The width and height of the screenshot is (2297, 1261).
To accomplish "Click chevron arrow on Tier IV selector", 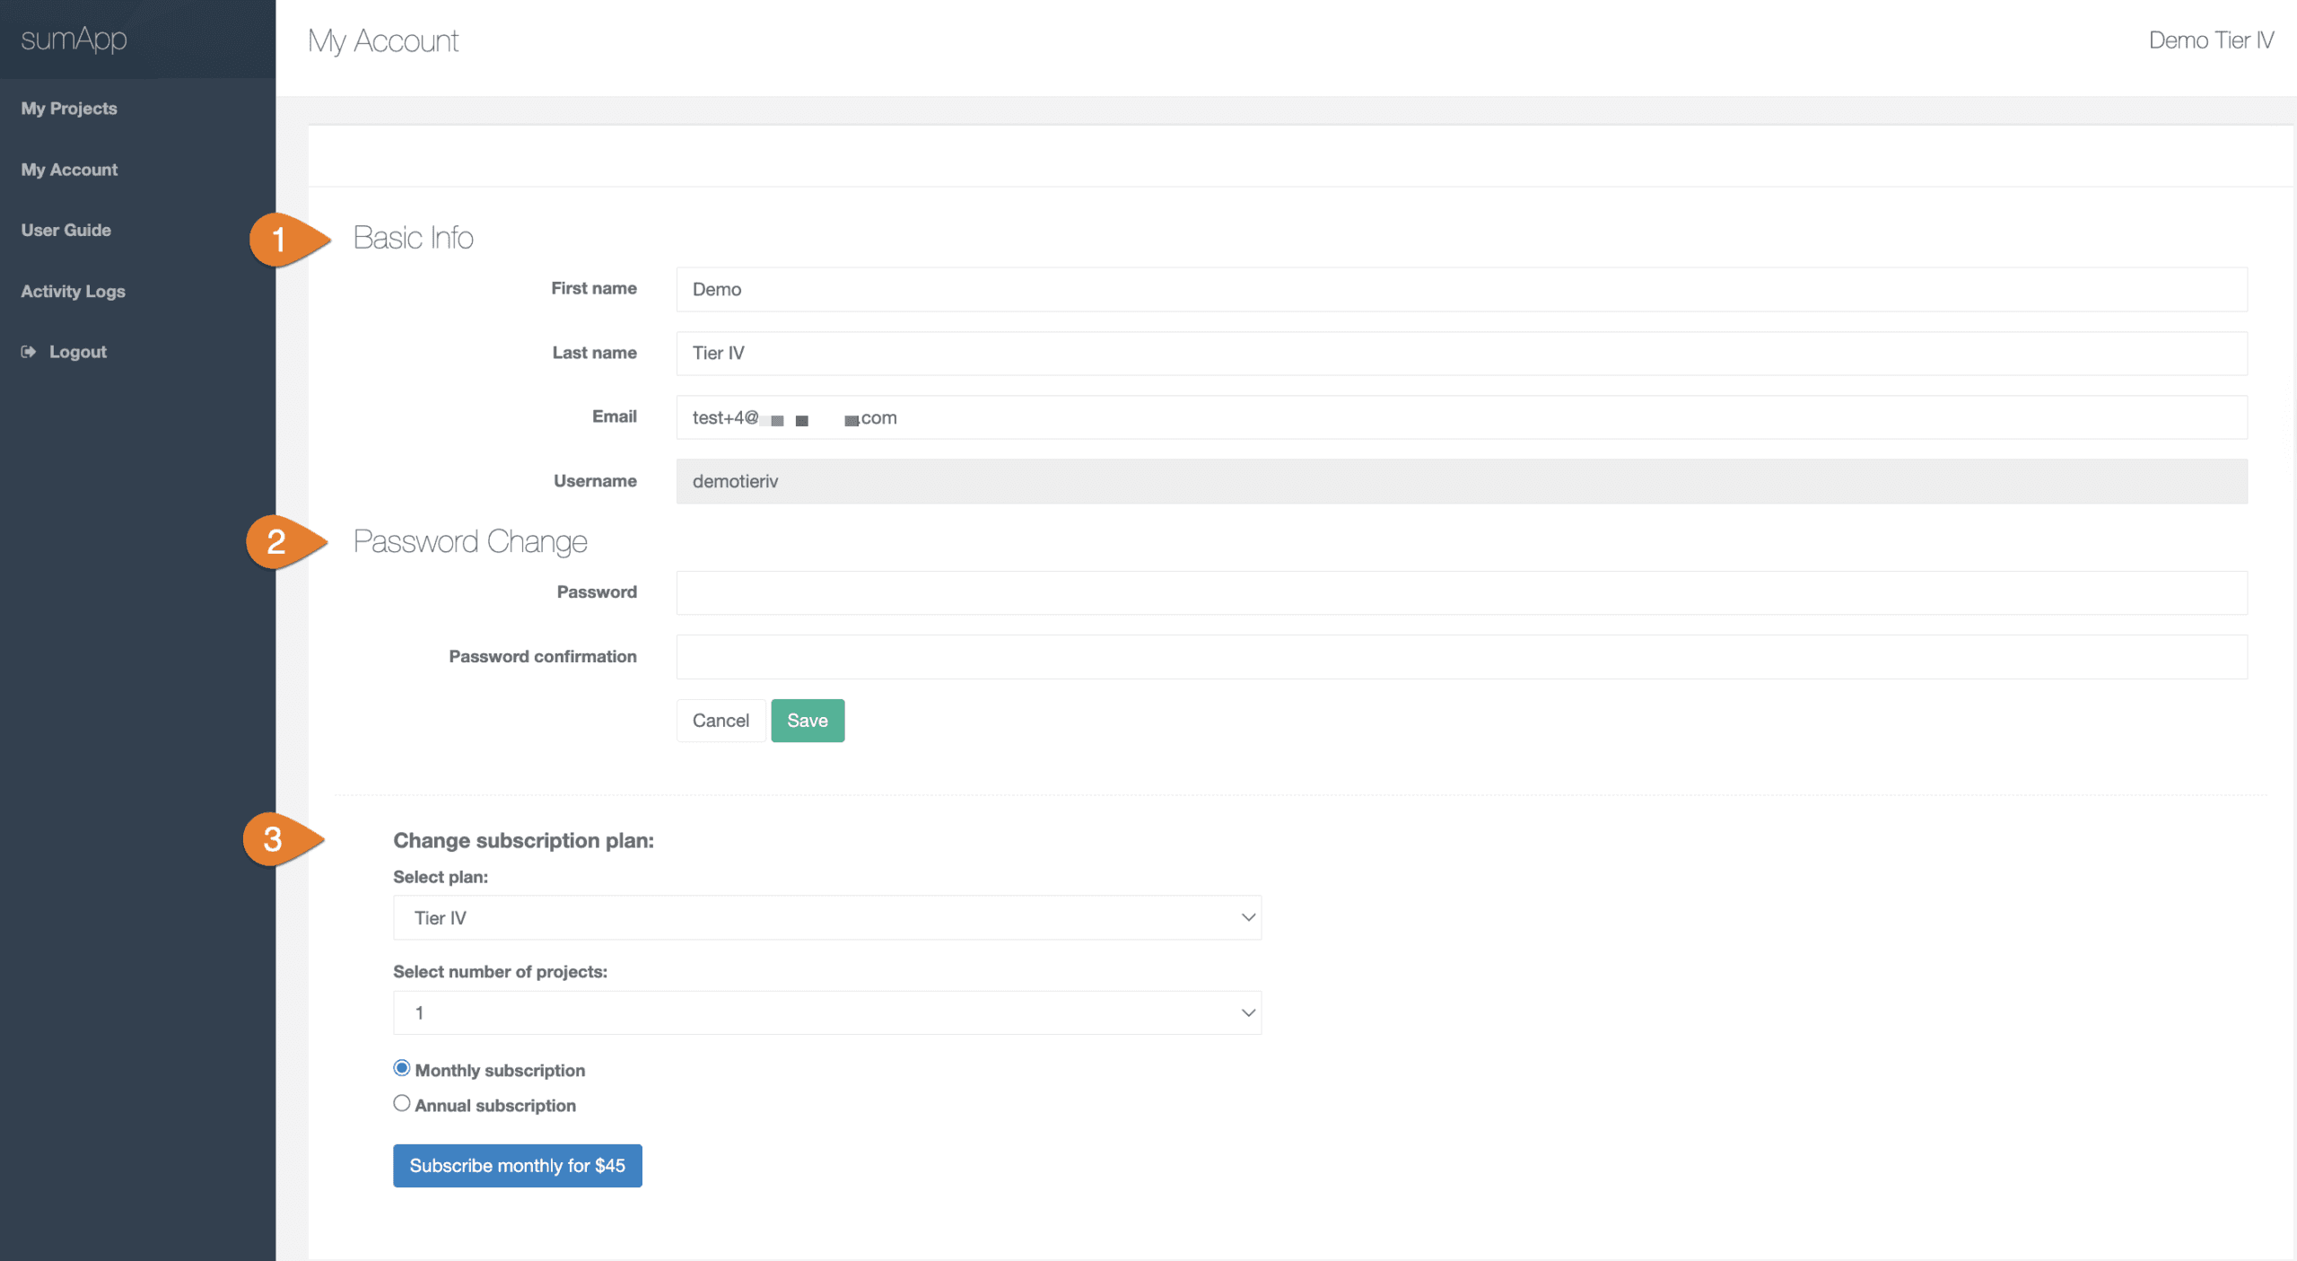I will pos(1247,917).
